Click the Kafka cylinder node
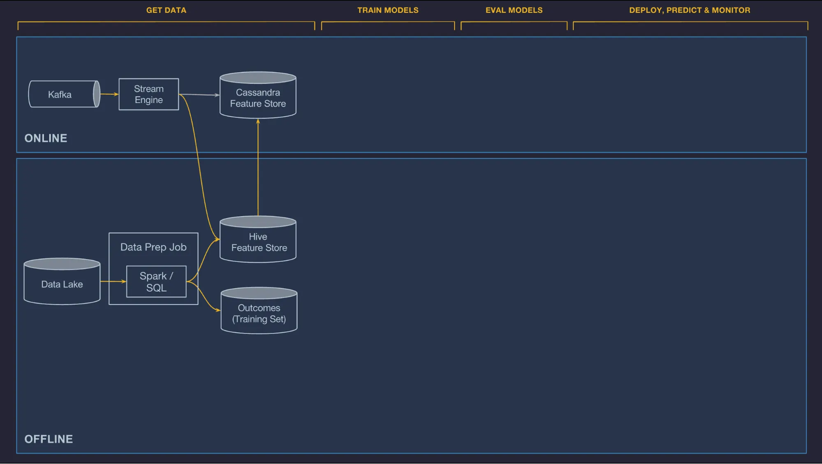 click(63, 94)
